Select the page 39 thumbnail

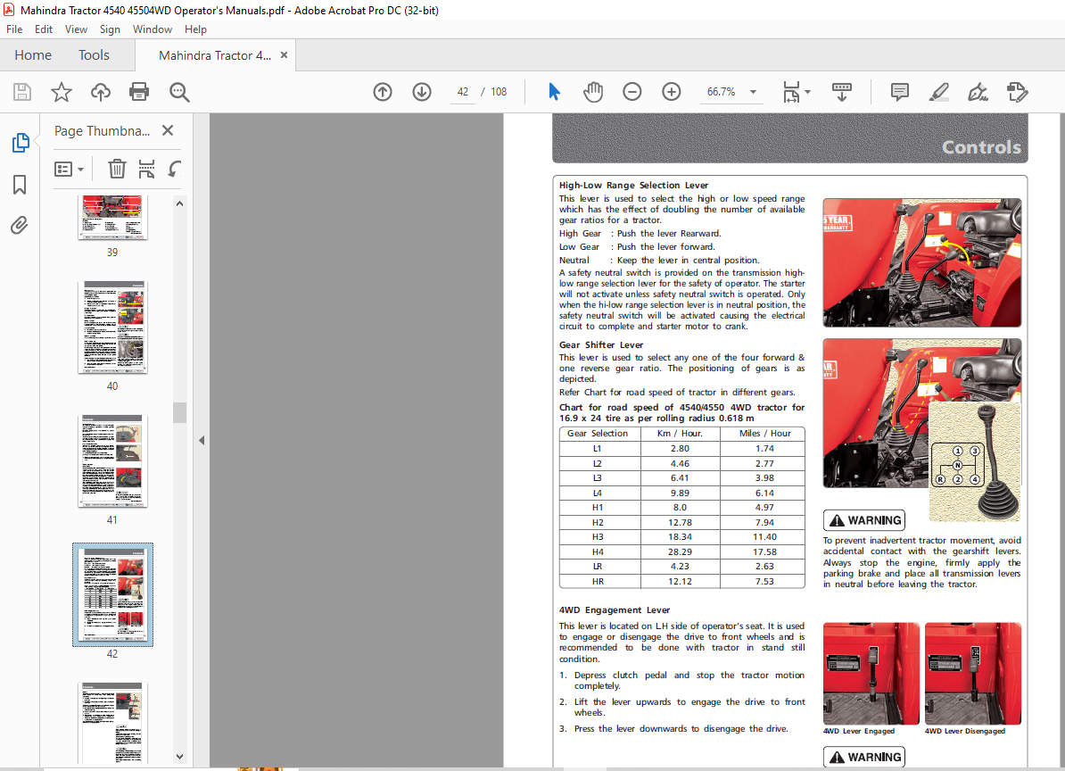pyautogui.click(x=112, y=218)
